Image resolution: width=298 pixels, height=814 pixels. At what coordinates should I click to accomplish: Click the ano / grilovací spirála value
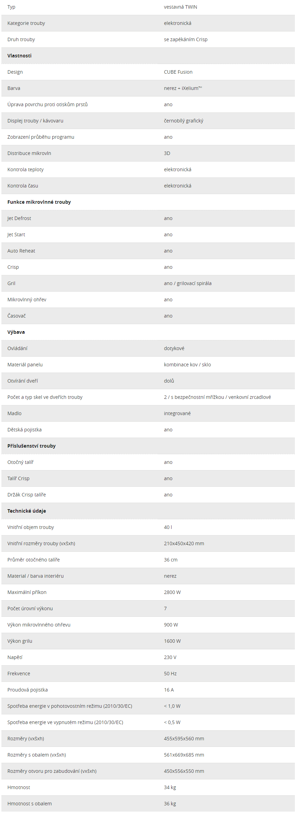[188, 283]
